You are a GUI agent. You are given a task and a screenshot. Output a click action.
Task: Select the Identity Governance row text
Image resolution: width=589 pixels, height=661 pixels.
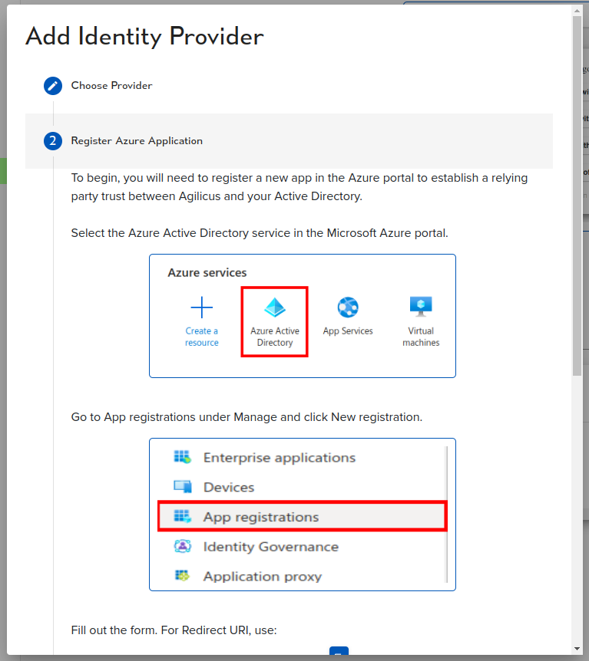[x=271, y=547]
